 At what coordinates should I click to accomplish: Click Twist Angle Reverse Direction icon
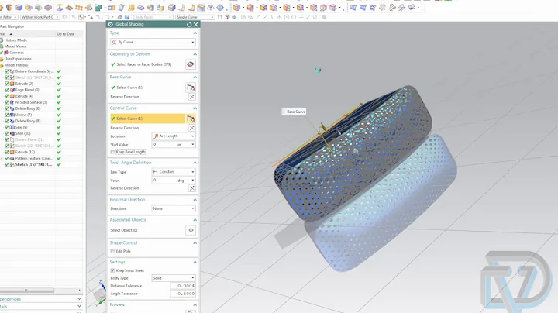coord(192,188)
